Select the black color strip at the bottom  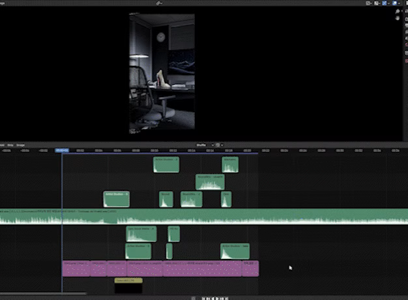click(128, 288)
